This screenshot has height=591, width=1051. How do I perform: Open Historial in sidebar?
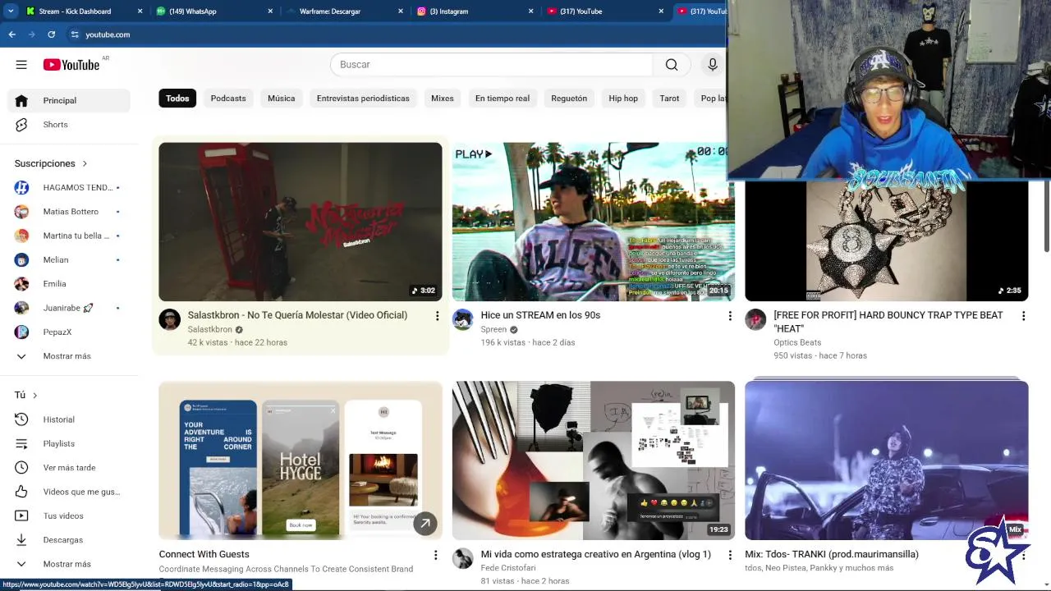point(69,419)
